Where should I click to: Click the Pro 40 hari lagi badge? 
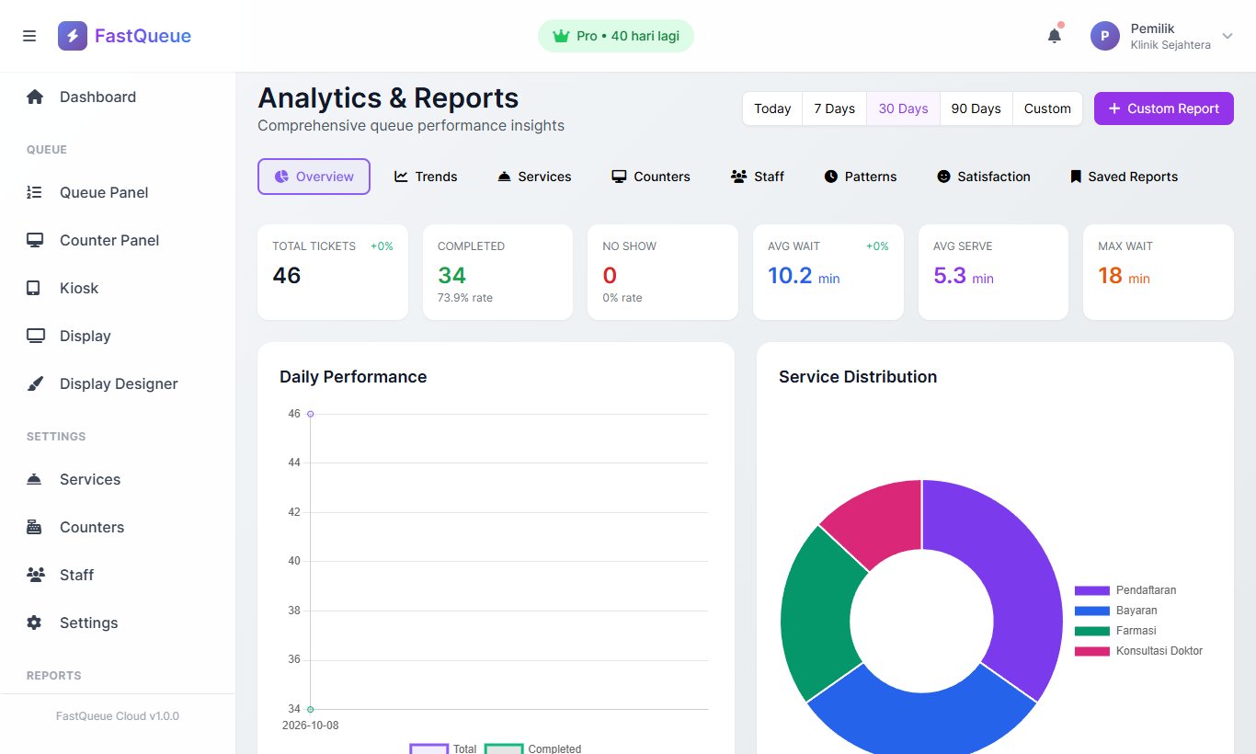(x=616, y=36)
